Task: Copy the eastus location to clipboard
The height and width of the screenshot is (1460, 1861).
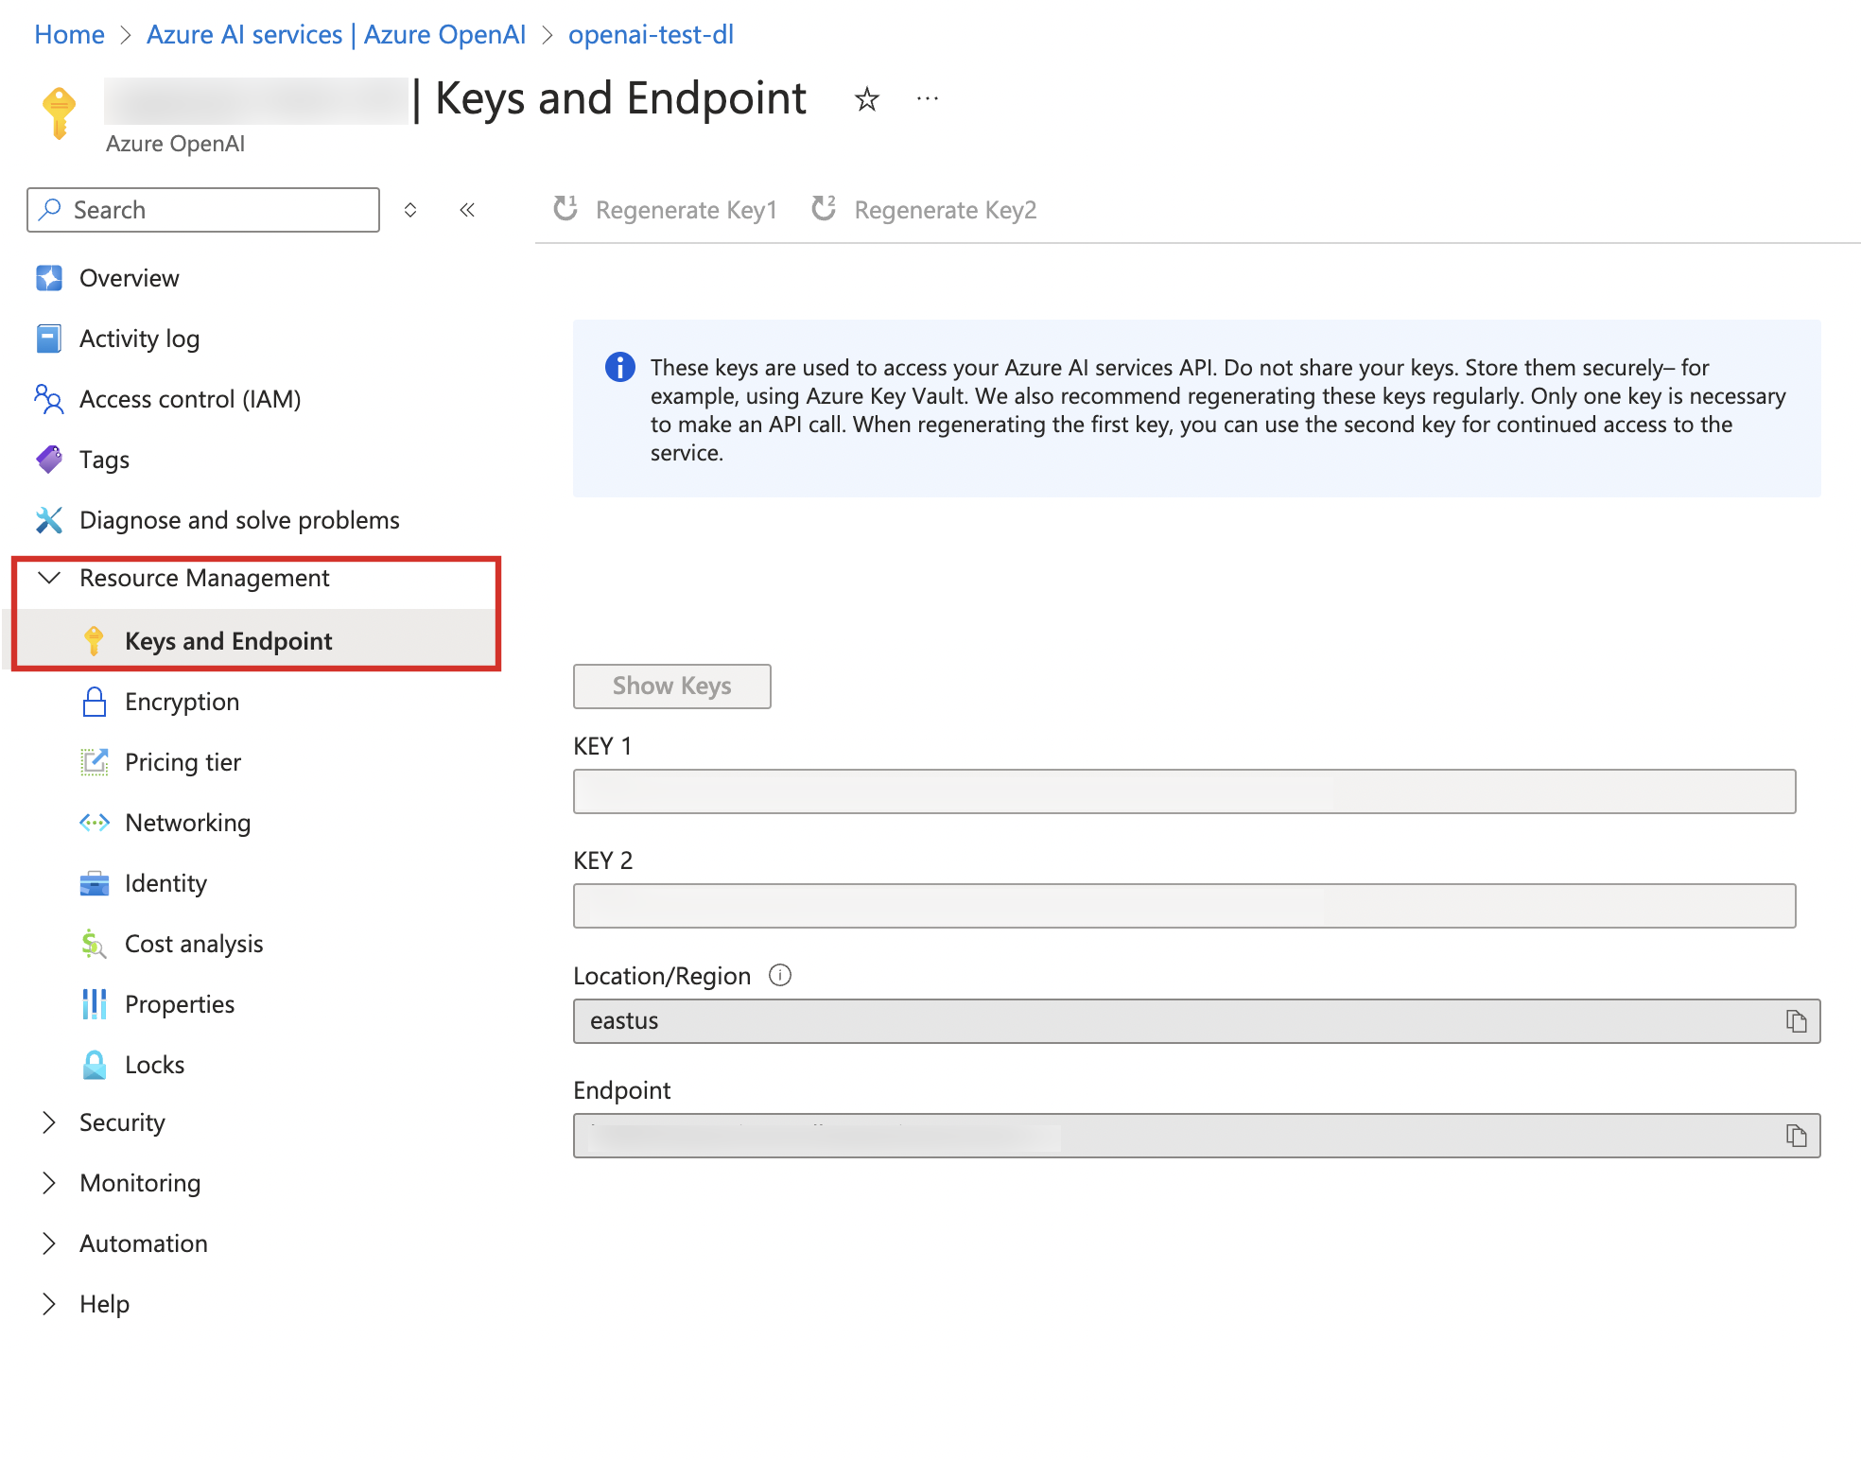Action: pyautogui.click(x=1796, y=1021)
